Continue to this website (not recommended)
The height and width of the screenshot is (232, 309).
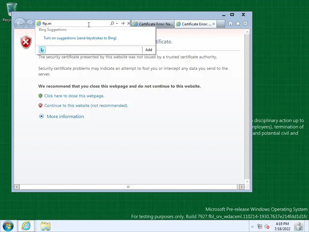(x=86, y=105)
